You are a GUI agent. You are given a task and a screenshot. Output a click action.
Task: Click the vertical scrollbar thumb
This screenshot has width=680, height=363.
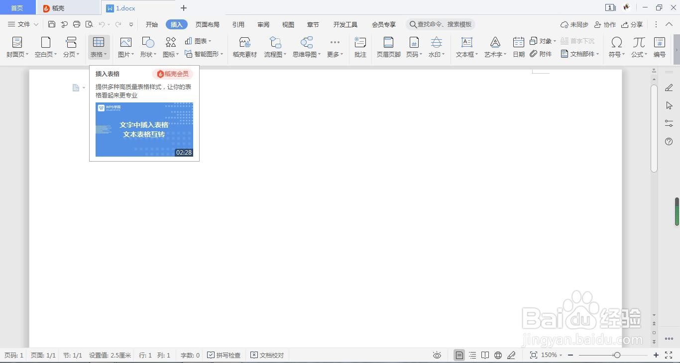[654, 128]
